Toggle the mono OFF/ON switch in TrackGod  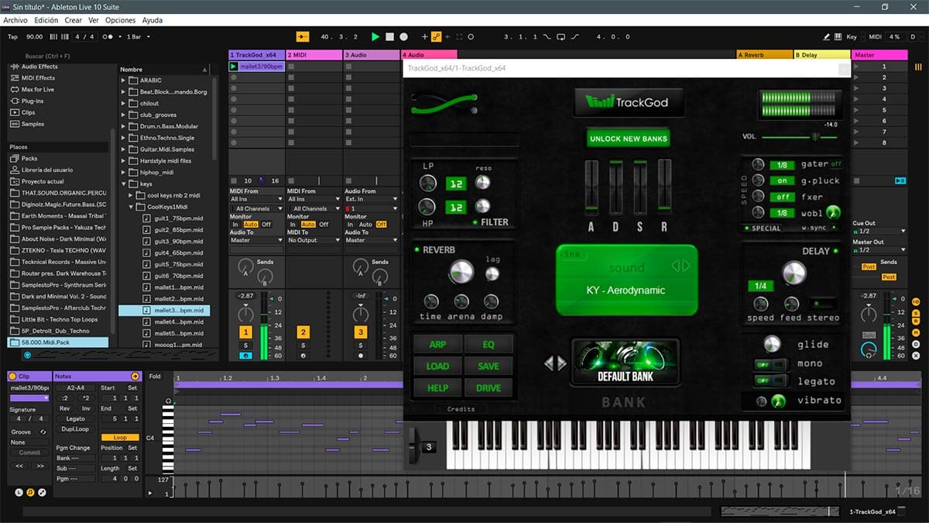point(771,363)
